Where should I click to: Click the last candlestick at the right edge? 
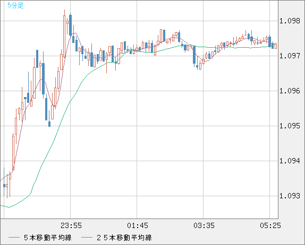tap(276, 46)
